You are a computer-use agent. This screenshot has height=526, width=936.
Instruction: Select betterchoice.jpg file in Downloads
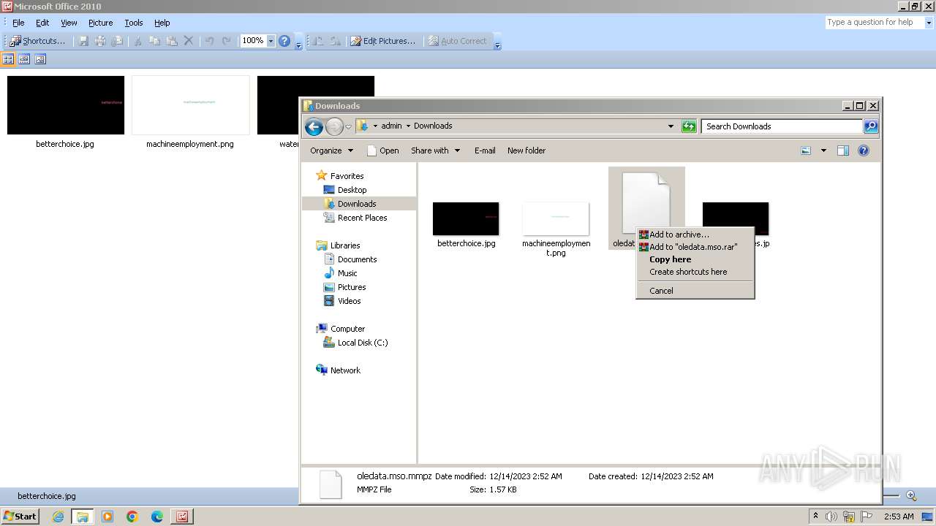[x=466, y=226]
